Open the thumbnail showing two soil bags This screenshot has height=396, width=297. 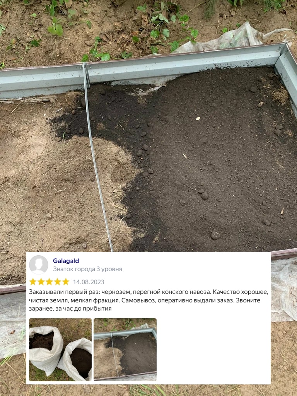click(x=60, y=350)
